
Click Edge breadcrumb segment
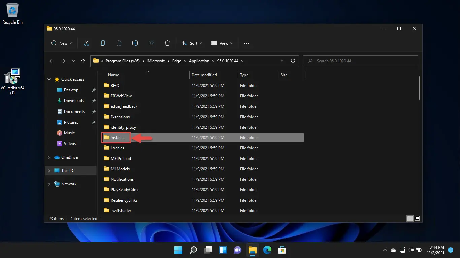coord(177,61)
